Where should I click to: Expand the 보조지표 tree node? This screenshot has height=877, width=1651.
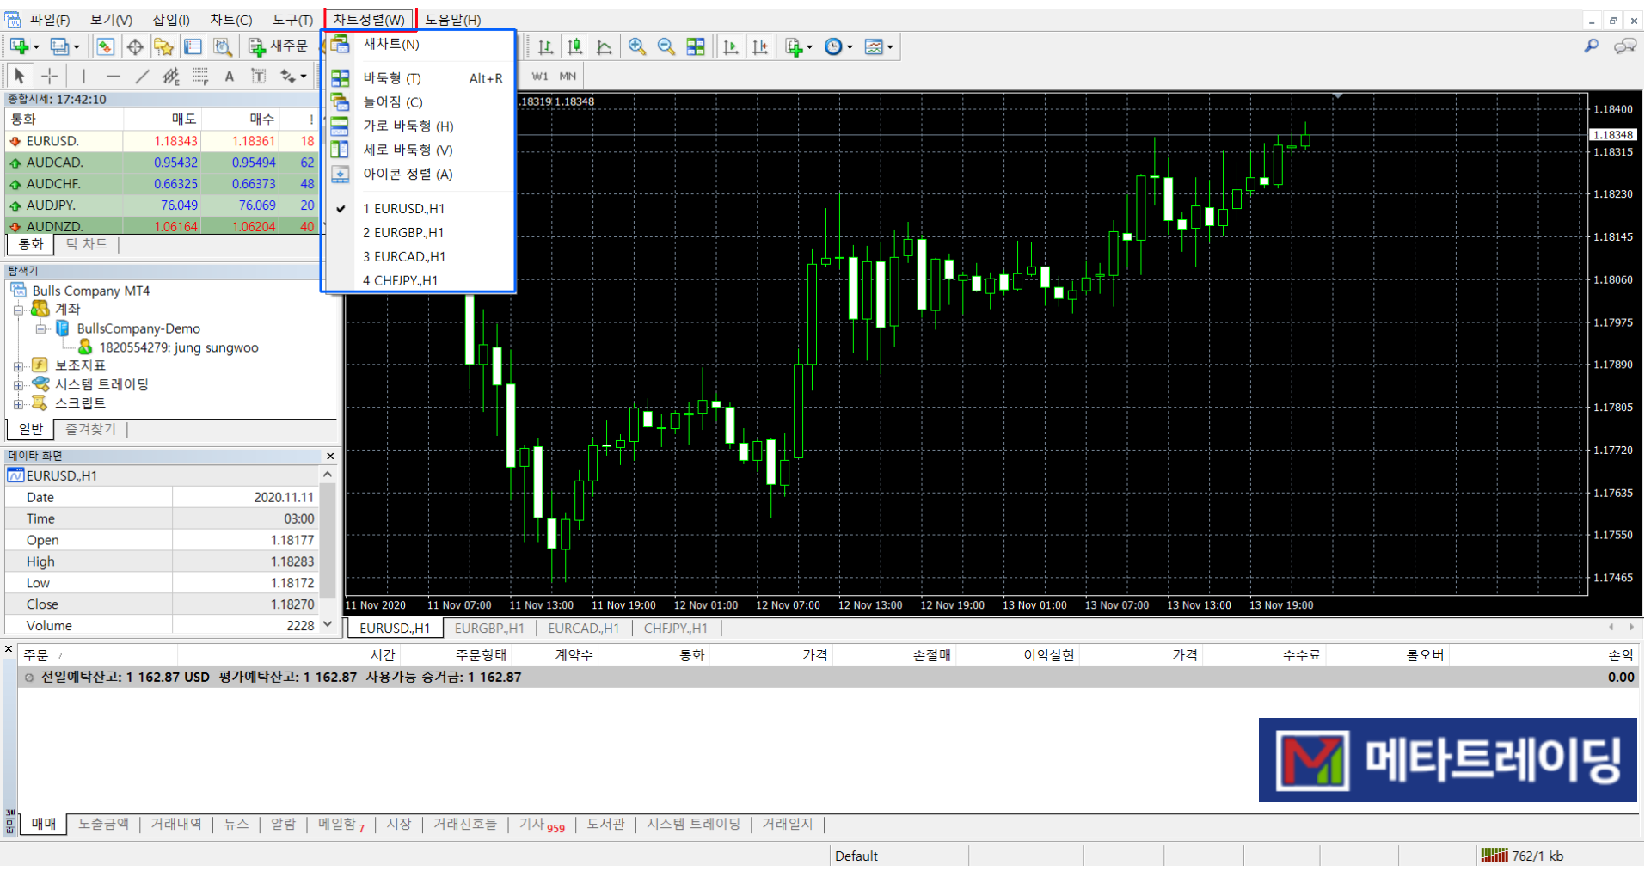(x=18, y=366)
